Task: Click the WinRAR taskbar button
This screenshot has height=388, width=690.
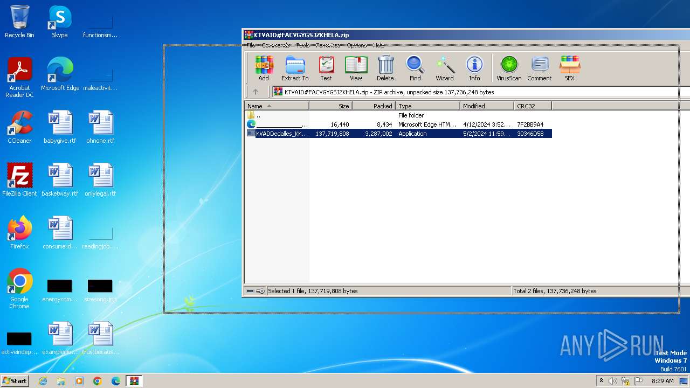Action: coord(134,381)
